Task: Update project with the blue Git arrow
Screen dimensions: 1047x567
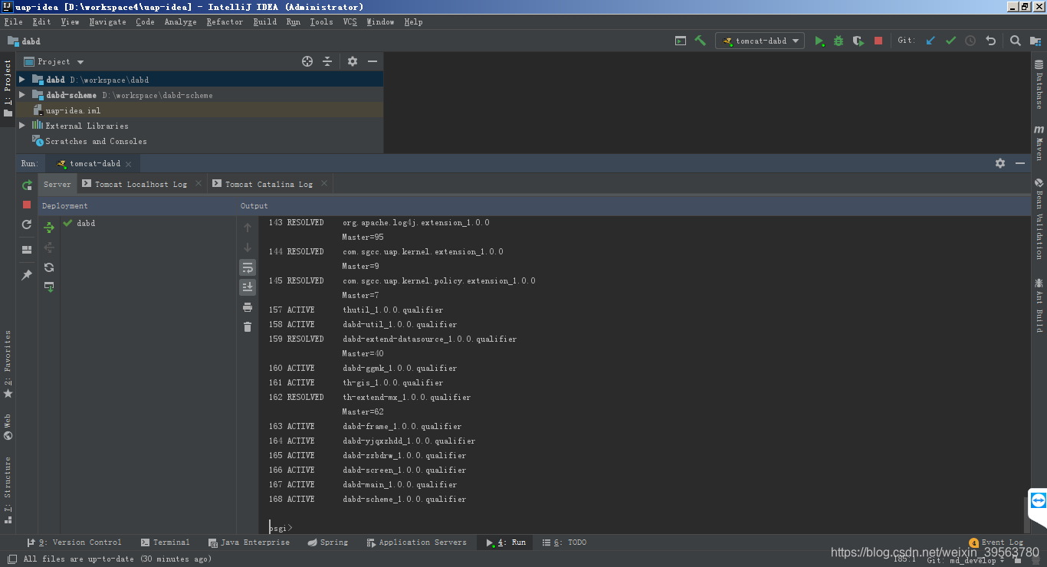Action: tap(931, 41)
